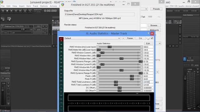
Task: Solo the Christmas Eve mixer channel
Action: 8,83
